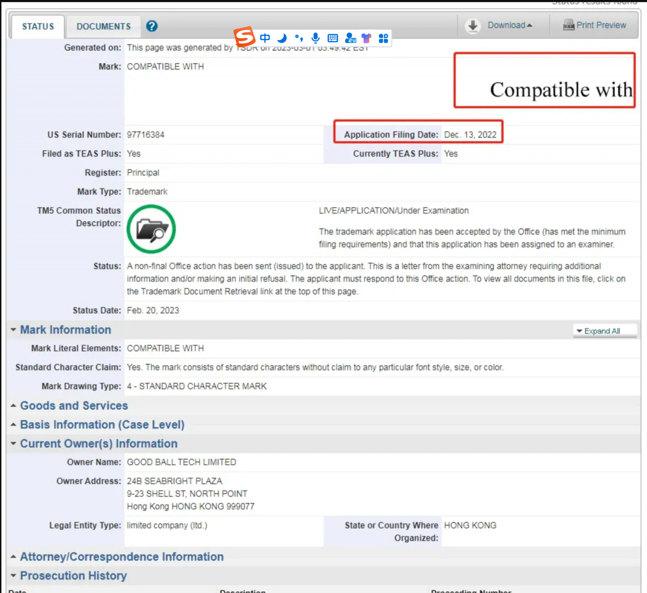Click the download arrow circle icon

(x=473, y=26)
